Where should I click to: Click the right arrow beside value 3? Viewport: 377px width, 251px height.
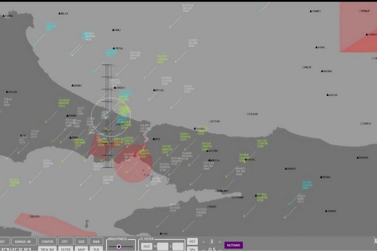coord(220,242)
